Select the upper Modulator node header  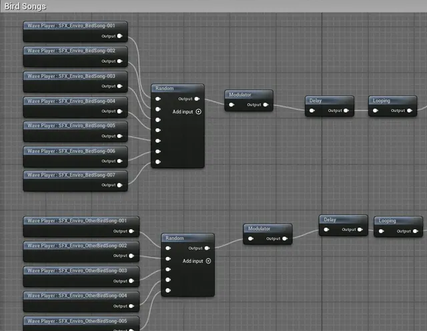coord(248,95)
